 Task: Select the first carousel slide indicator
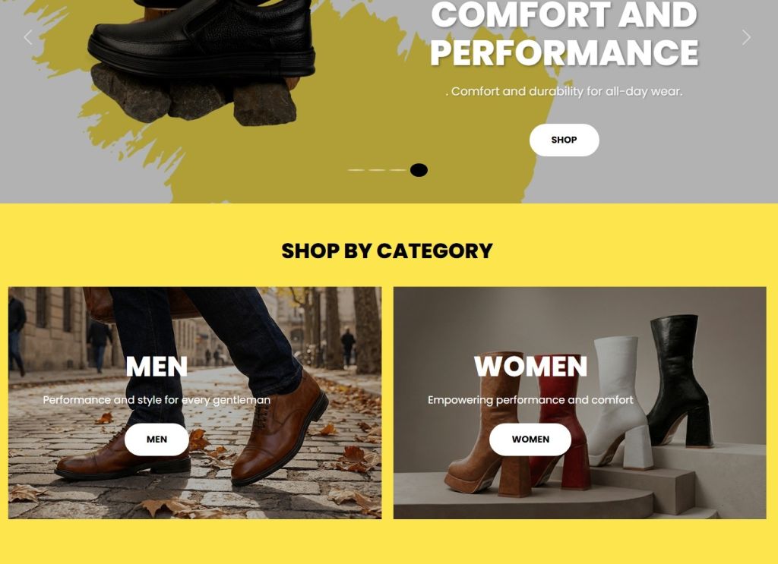tap(356, 170)
